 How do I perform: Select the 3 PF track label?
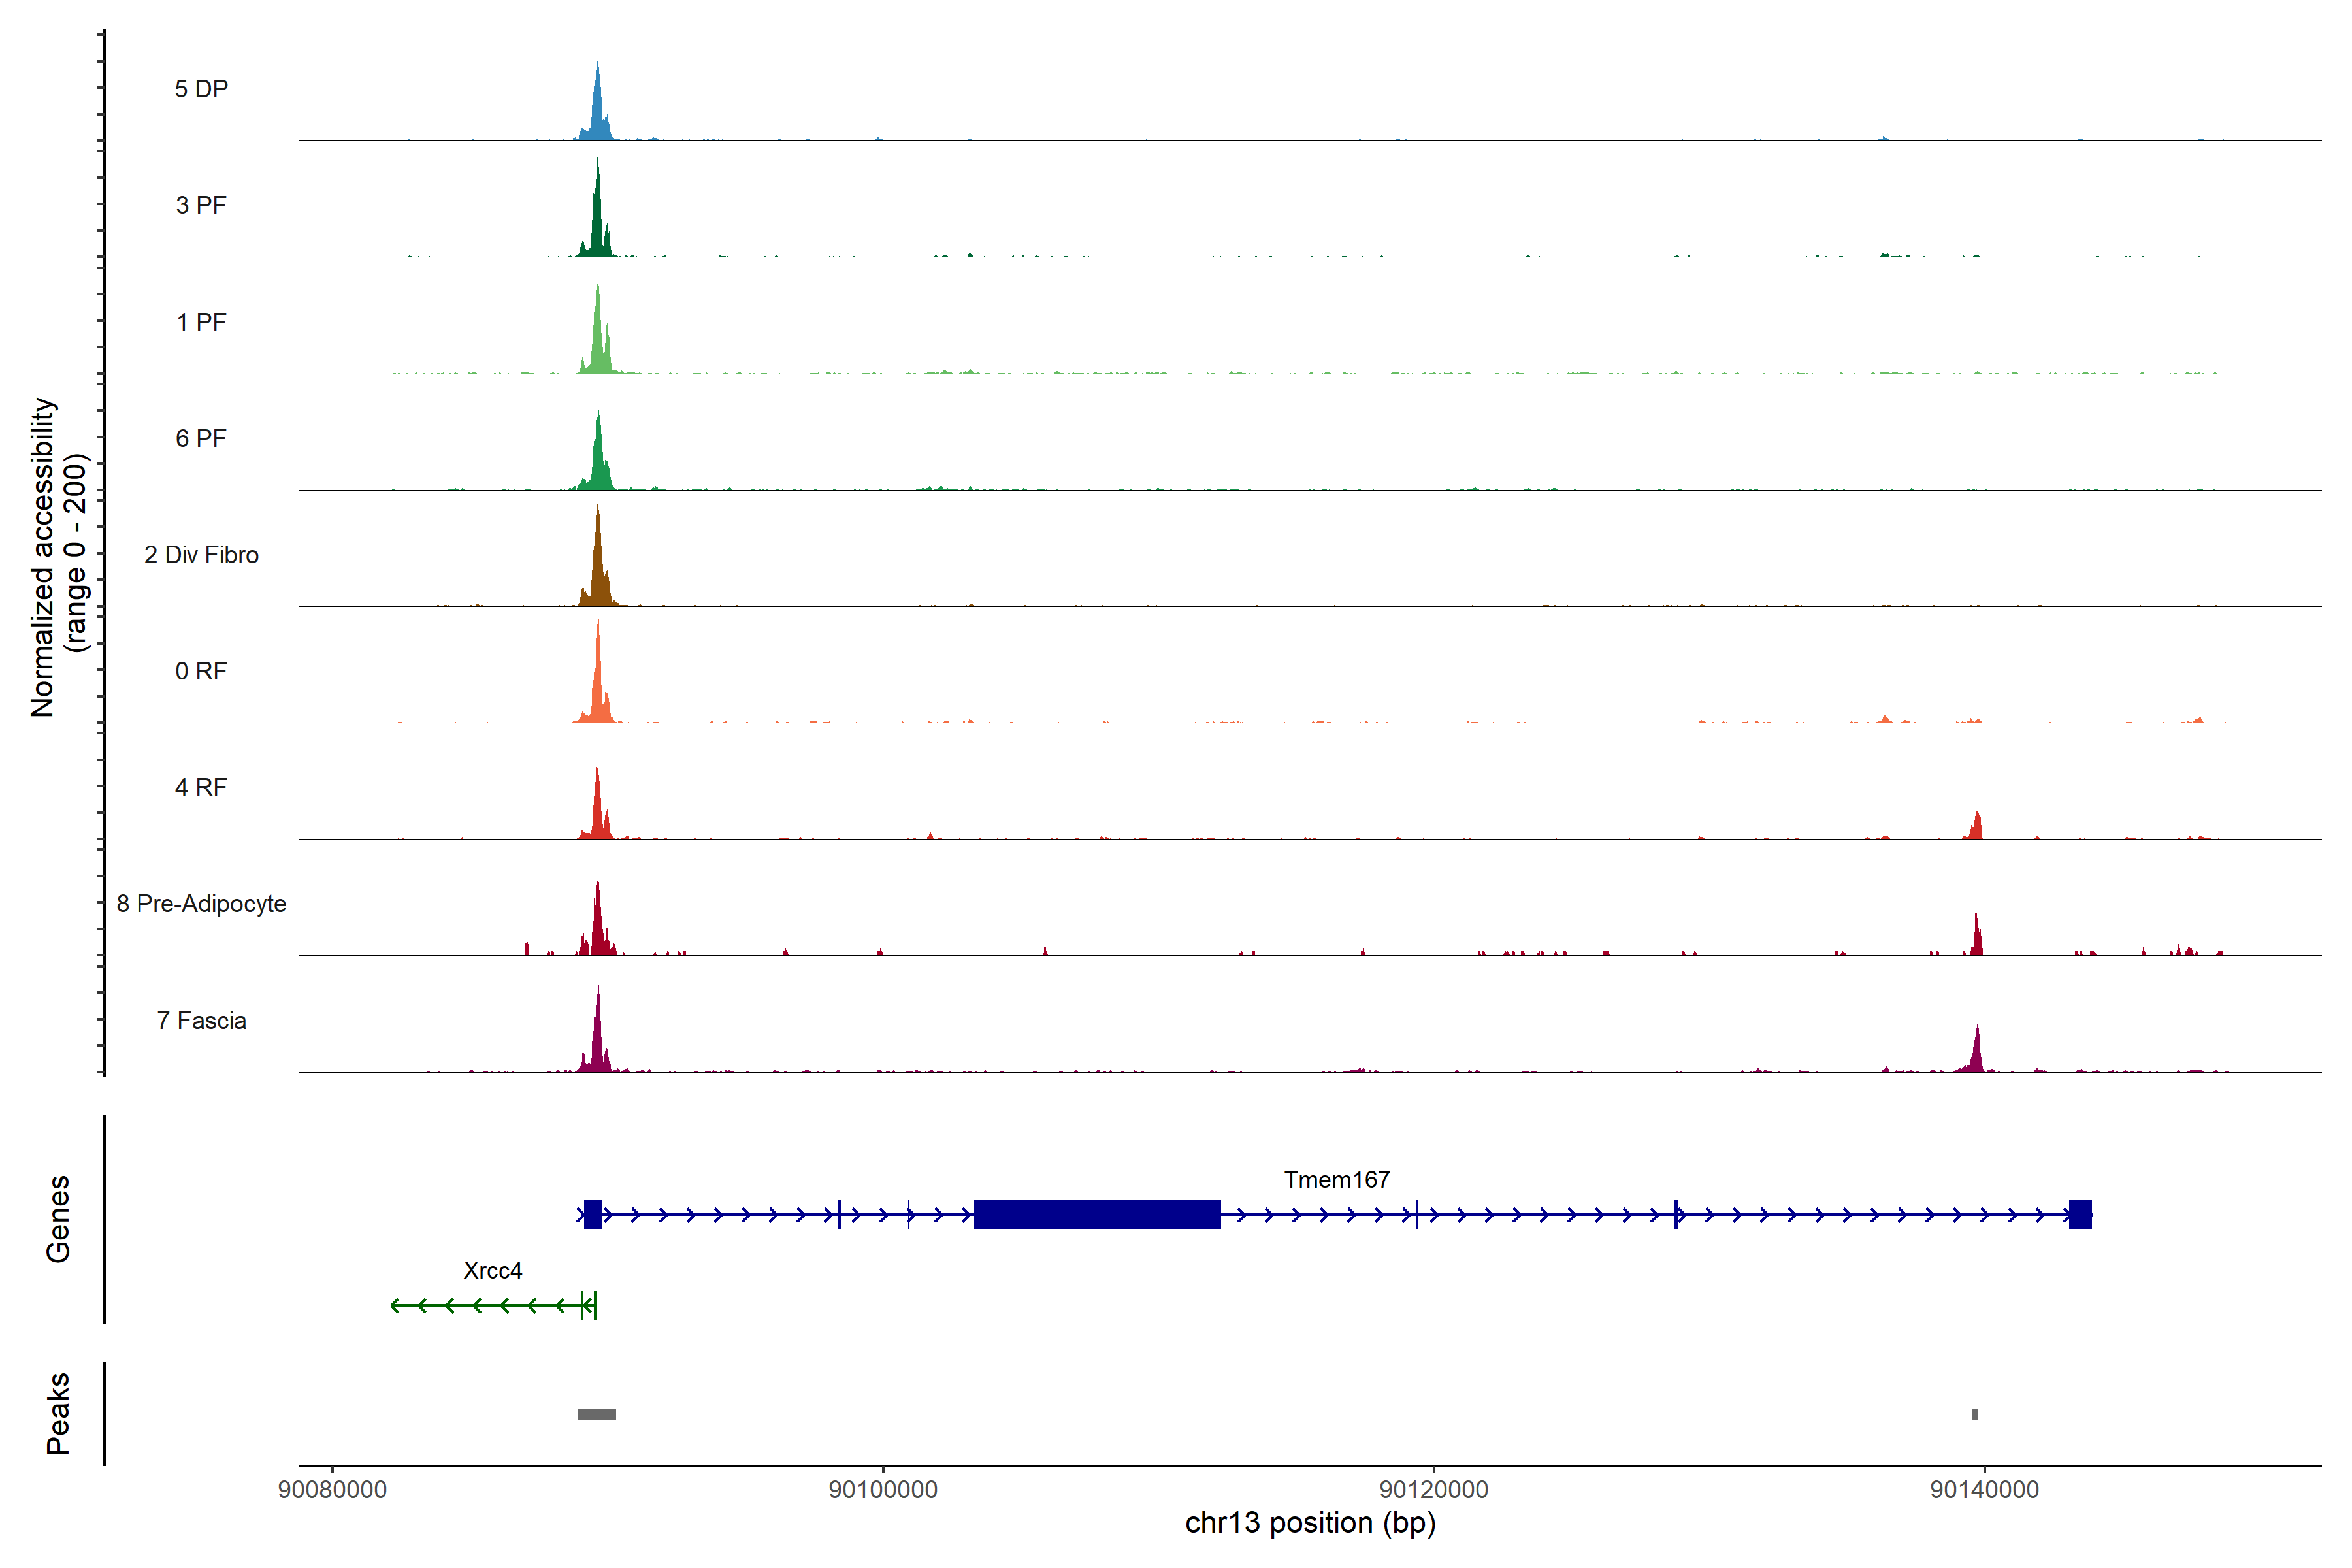click(x=201, y=205)
